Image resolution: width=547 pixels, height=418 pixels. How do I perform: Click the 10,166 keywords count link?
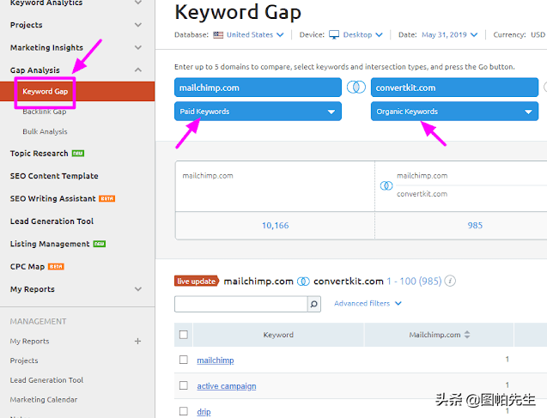[x=276, y=226]
